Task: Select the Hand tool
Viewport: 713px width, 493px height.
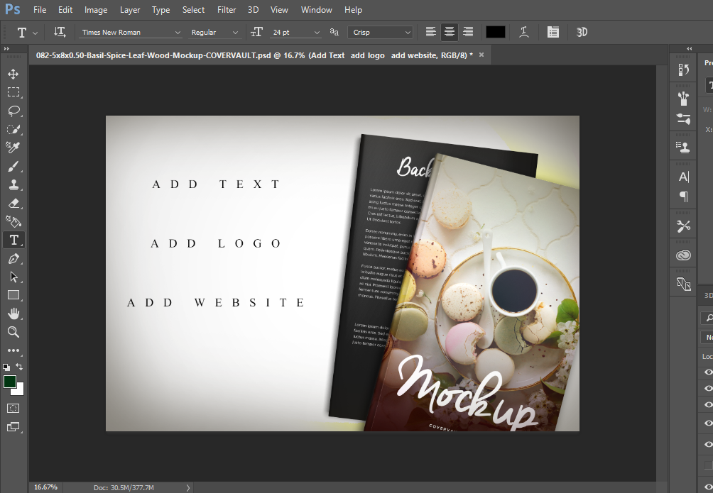Action: click(x=13, y=314)
